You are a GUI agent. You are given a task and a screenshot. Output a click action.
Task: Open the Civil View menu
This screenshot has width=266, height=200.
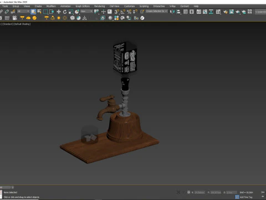115,6
